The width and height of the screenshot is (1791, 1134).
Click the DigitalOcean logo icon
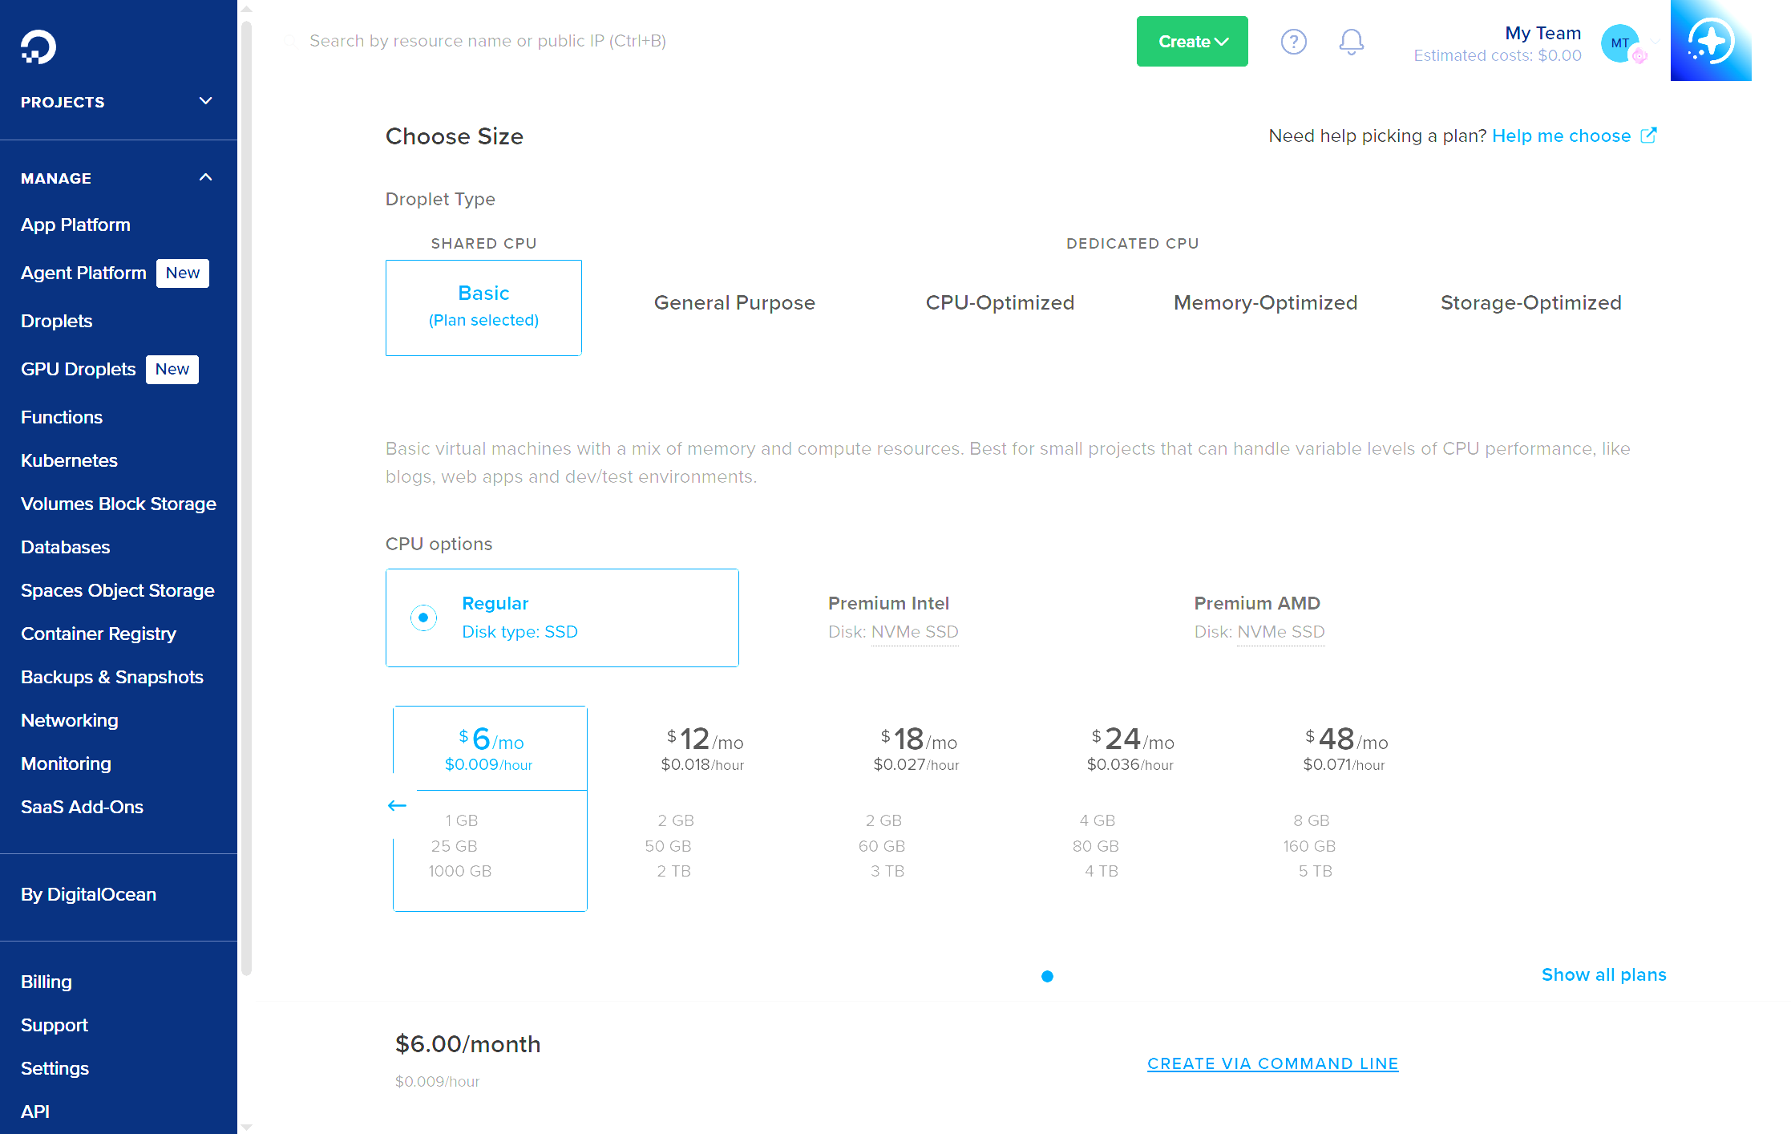pyautogui.click(x=38, y=47)
